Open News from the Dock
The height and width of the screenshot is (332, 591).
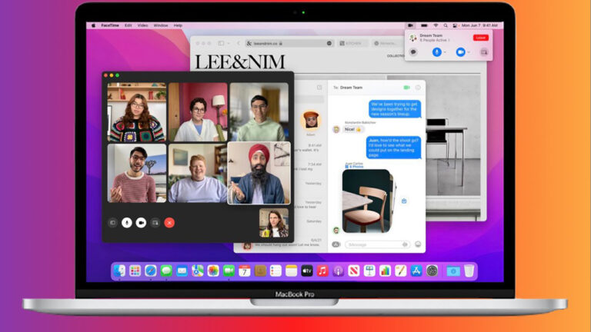pyautogui.click(x=354, y=271)
